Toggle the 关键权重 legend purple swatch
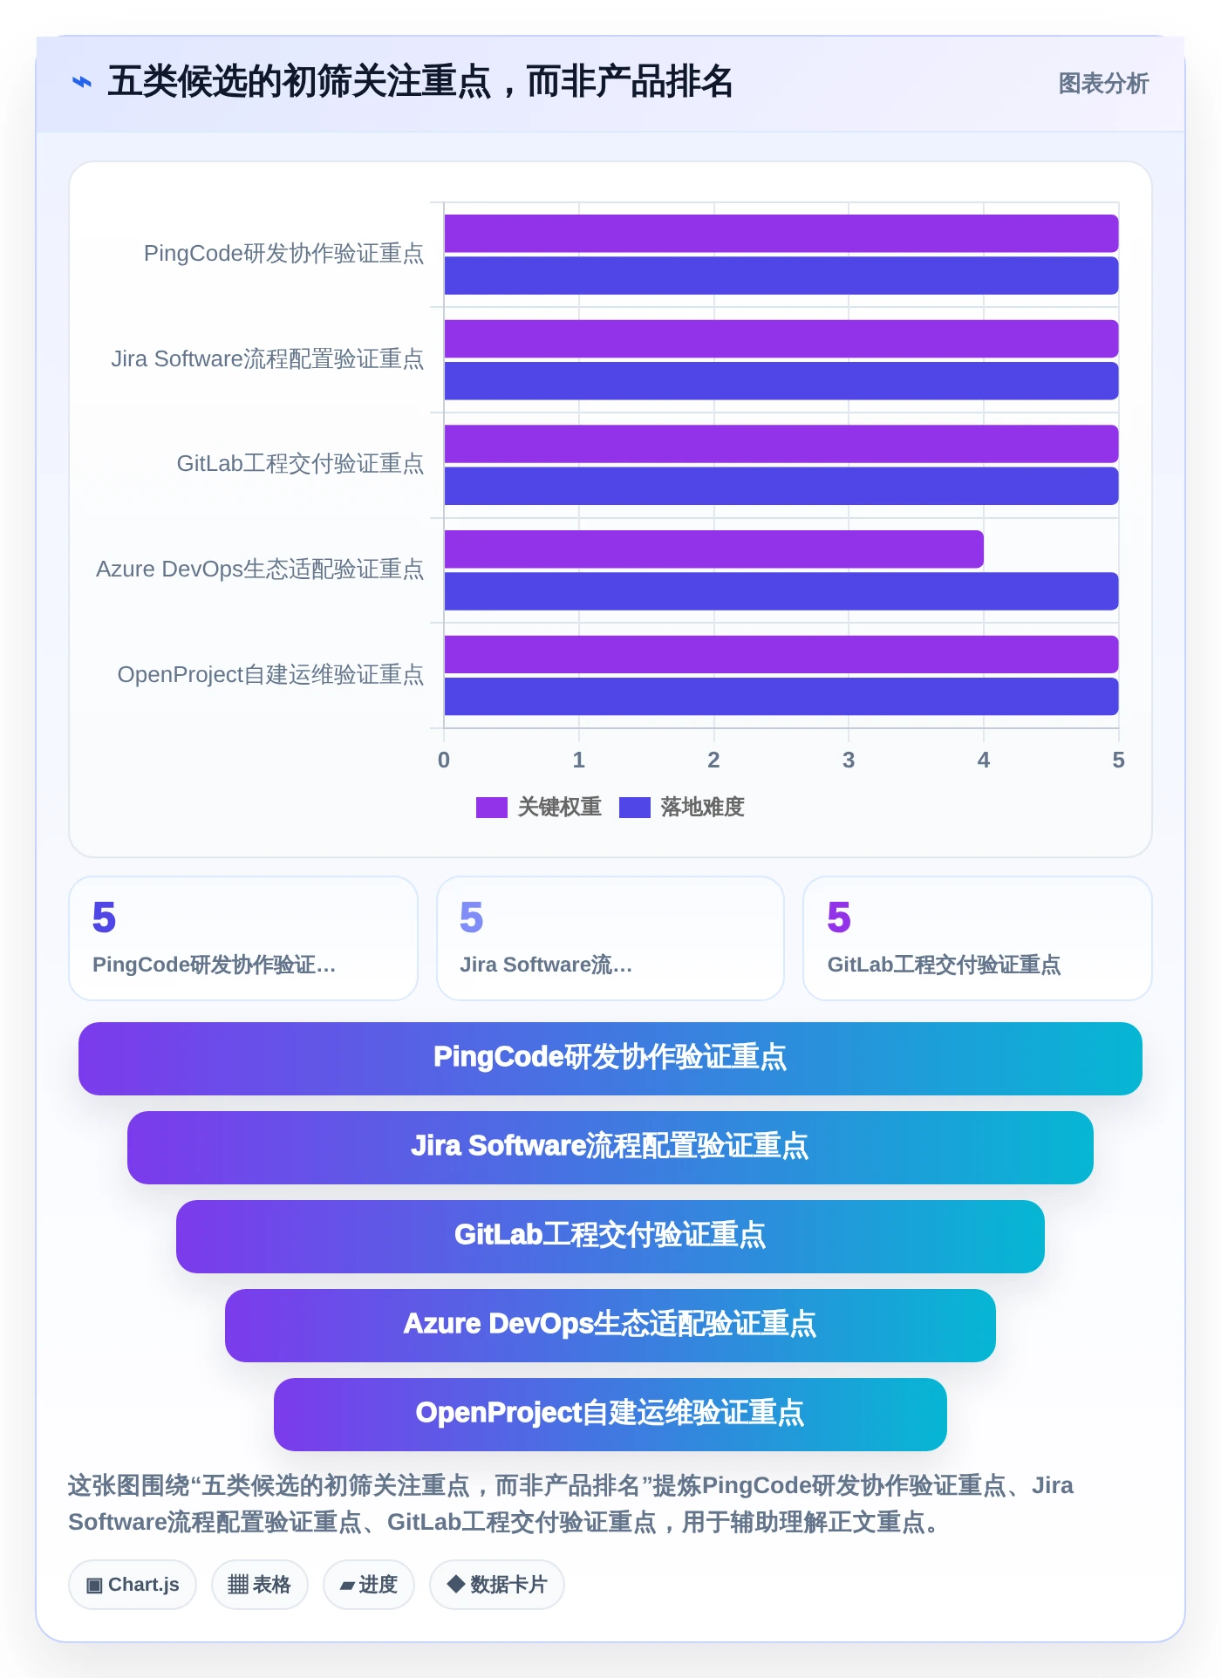The width and height of the screenshot is (1221, 1678). [x=492, y=808]
